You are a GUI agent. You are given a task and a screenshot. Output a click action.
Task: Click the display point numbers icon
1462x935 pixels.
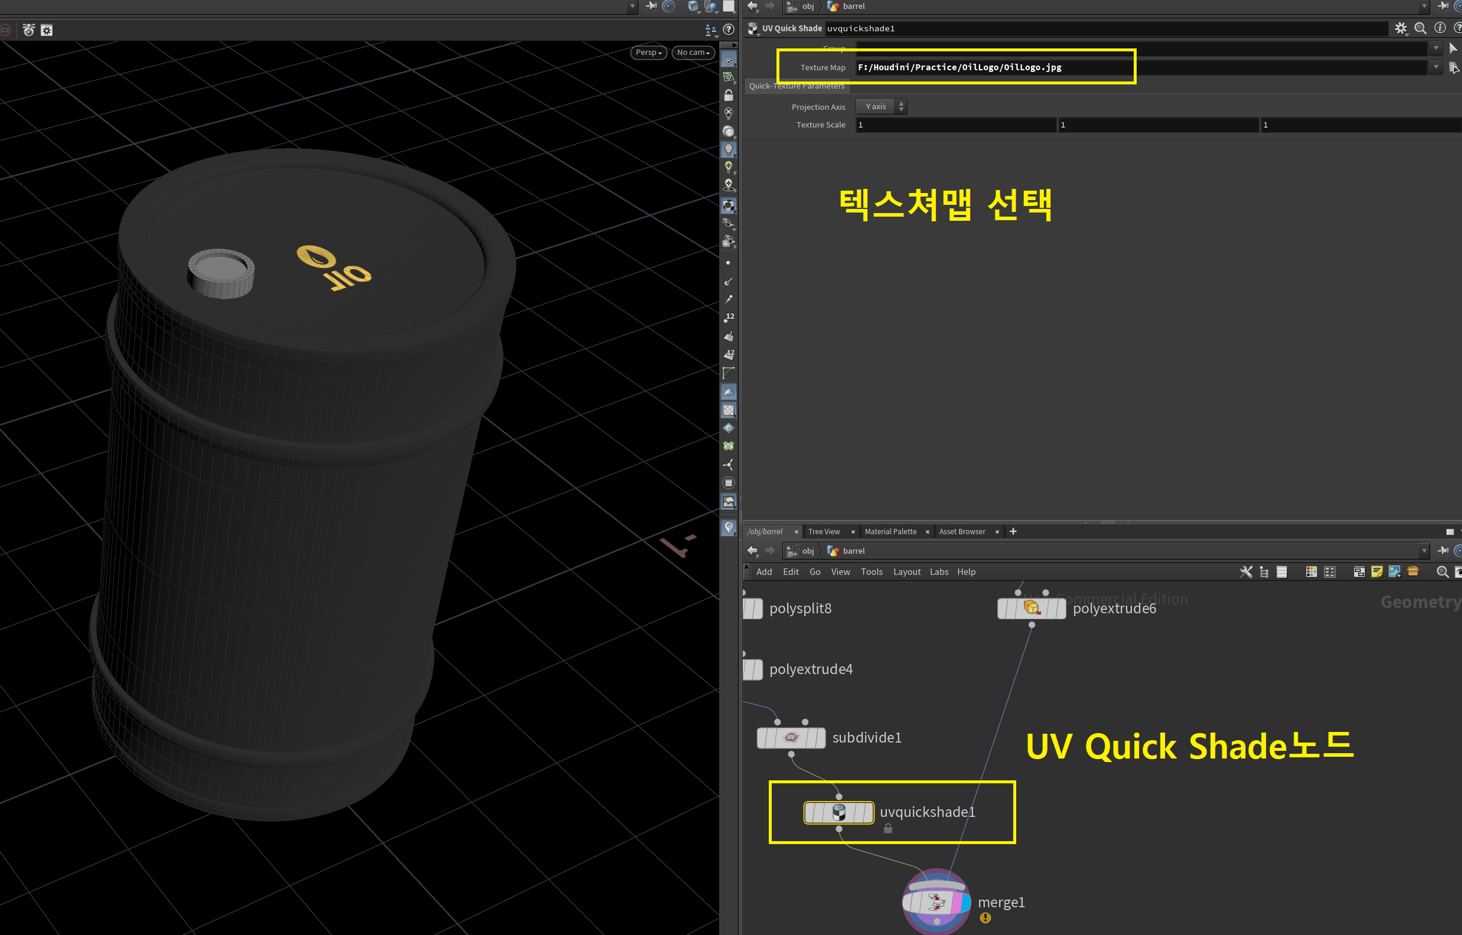[x=729, y=318]
